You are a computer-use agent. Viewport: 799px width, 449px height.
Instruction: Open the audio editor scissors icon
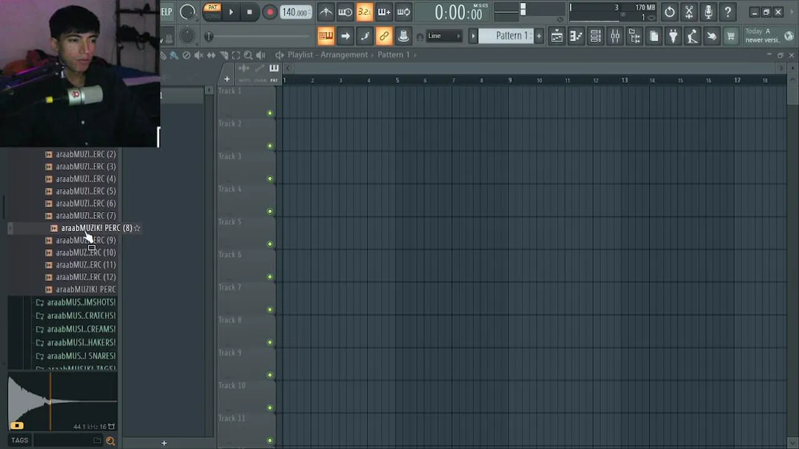point(689,12)
